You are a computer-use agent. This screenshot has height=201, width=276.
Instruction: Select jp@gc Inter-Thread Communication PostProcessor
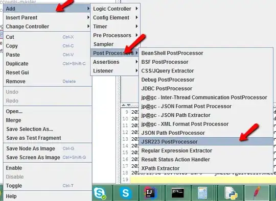[x=206, y=97]
